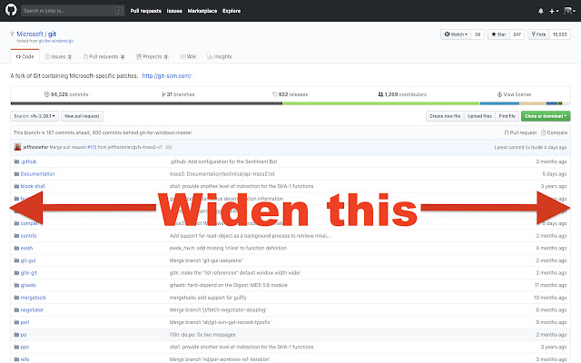Switch to the Code tab
This screenshot has width=581, height=363.
(25, 56)
